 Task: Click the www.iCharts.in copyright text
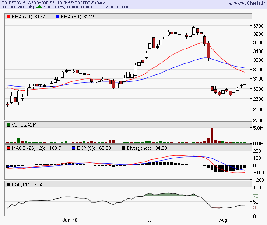tap(247, 3)
